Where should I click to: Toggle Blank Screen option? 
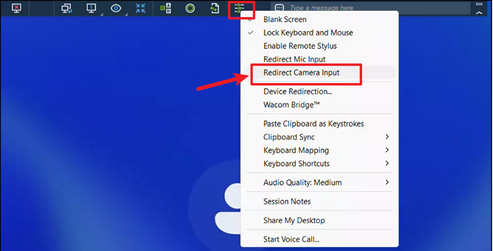click(320, 20)
